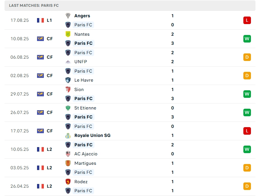Click the AC Ajaccio crest icon
Screen dimensions: 260x196
(68, 154)
